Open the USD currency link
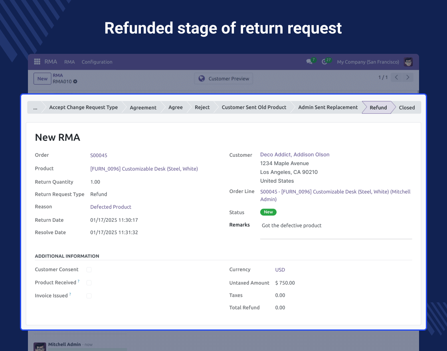Image resolution: width=447 pixels, height=351 pixels. [280, 270]
